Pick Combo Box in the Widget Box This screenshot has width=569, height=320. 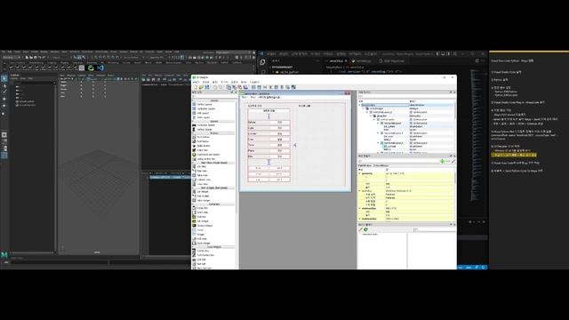point(203,251)
